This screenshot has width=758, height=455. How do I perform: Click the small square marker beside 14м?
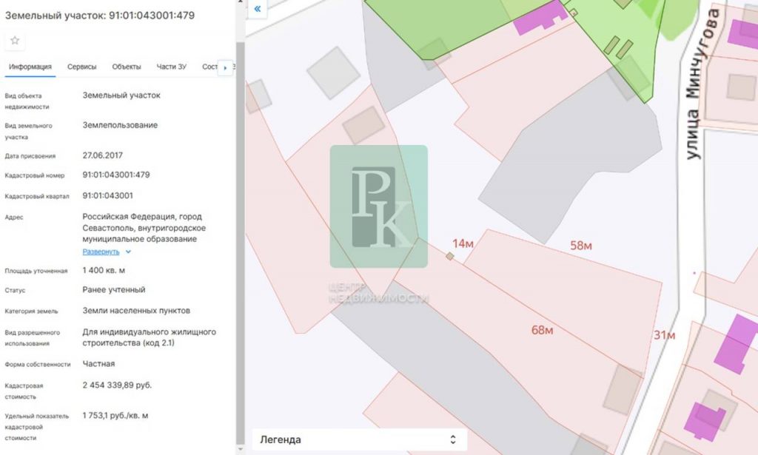[x=449, y=256]
